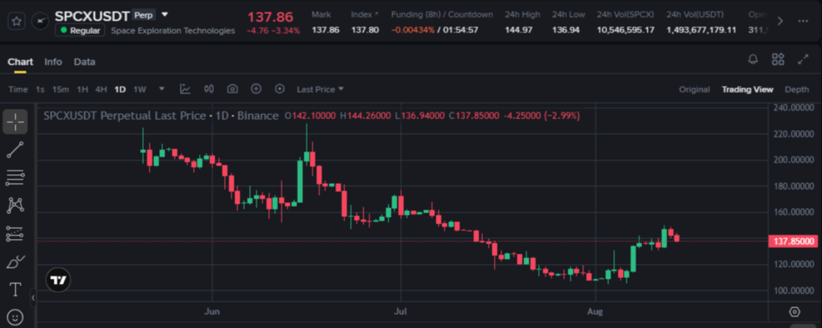822x328 pixels.
Task: Choose the Time interval option
Action: coord(18,89)
